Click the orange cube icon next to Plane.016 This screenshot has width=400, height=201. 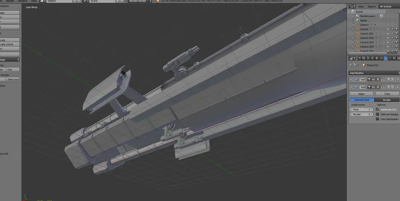click(x=364, y=65)
